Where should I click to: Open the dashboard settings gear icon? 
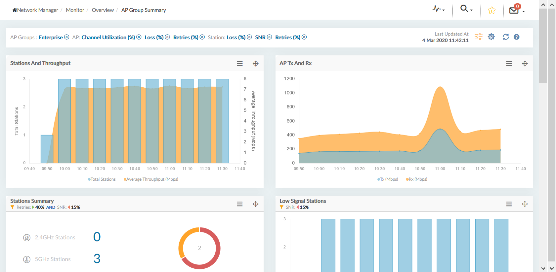tap(491, 37)
